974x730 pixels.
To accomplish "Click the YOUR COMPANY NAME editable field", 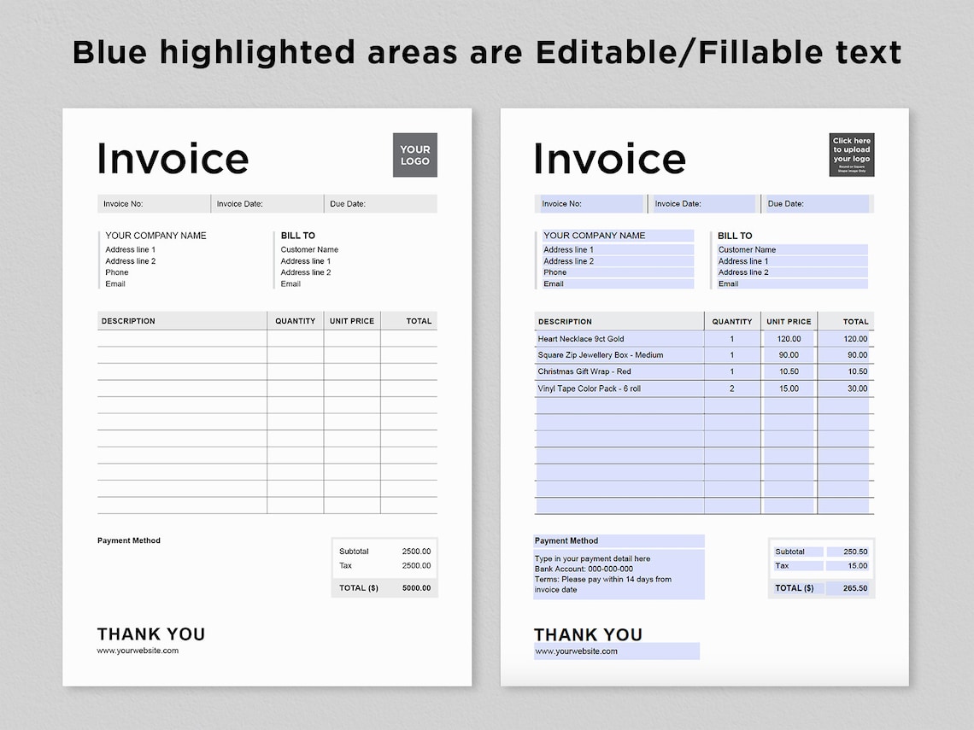I will point(617,235).
